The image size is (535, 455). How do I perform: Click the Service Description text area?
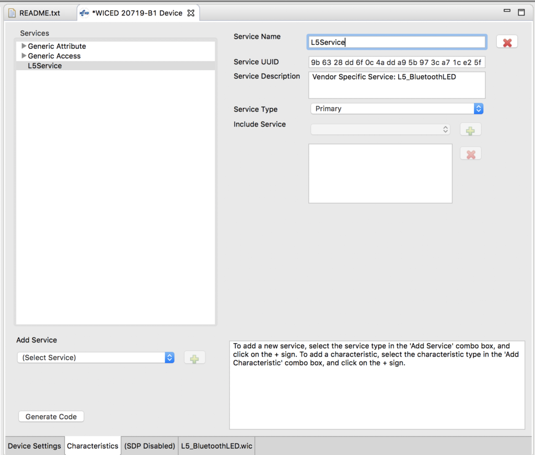click(x=397, y=85)
